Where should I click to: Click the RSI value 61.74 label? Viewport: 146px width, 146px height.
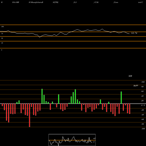pos(134,33)
